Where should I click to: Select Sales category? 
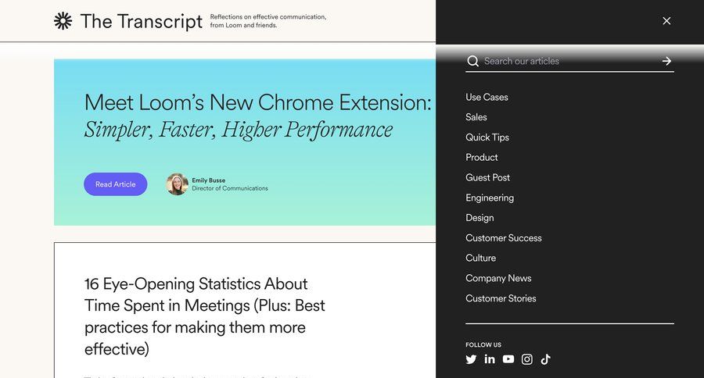[476, 117]
